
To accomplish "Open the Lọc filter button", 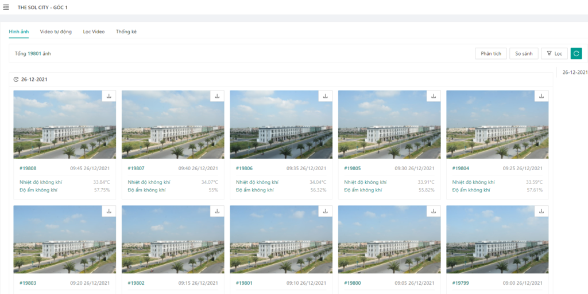I will pyautogui.click(x=554, y=53).
